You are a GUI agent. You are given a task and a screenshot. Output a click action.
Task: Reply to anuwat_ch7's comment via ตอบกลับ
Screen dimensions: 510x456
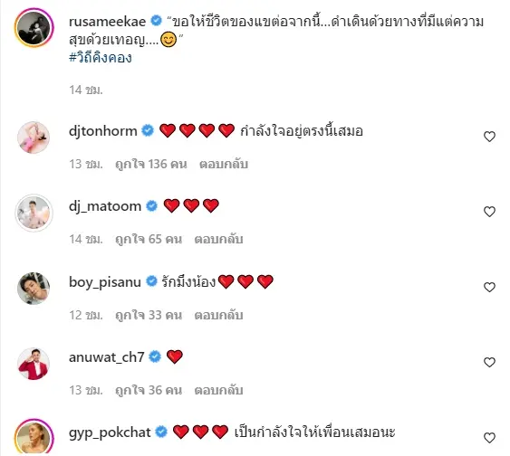[219, 390]
